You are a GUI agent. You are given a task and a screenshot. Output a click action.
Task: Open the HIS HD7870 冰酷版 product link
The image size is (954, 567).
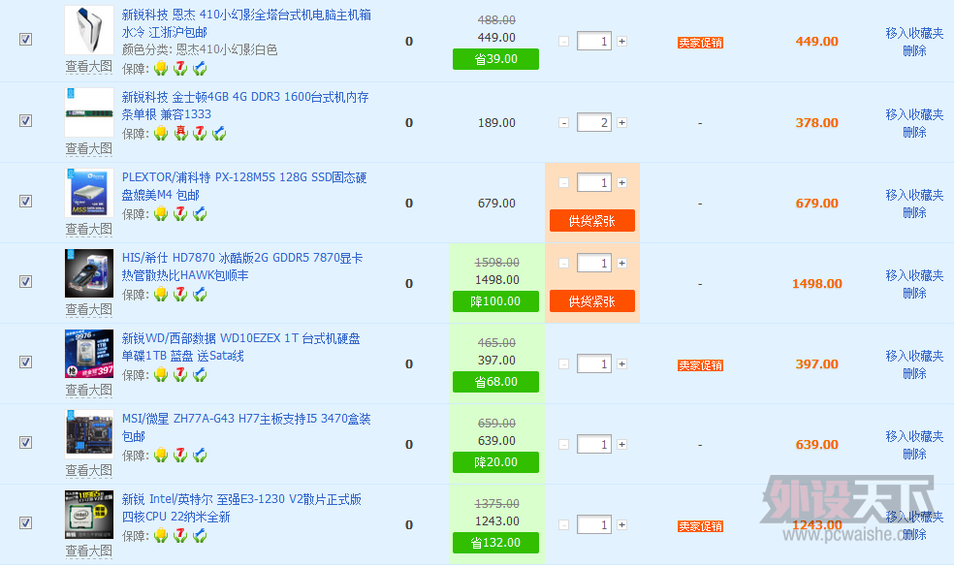tap(242, 266)
